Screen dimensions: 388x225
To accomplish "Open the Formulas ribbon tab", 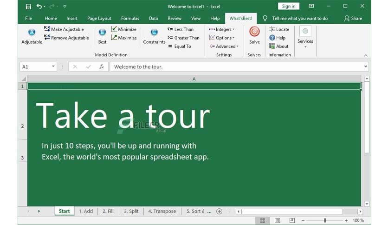I will coord(130,19).
